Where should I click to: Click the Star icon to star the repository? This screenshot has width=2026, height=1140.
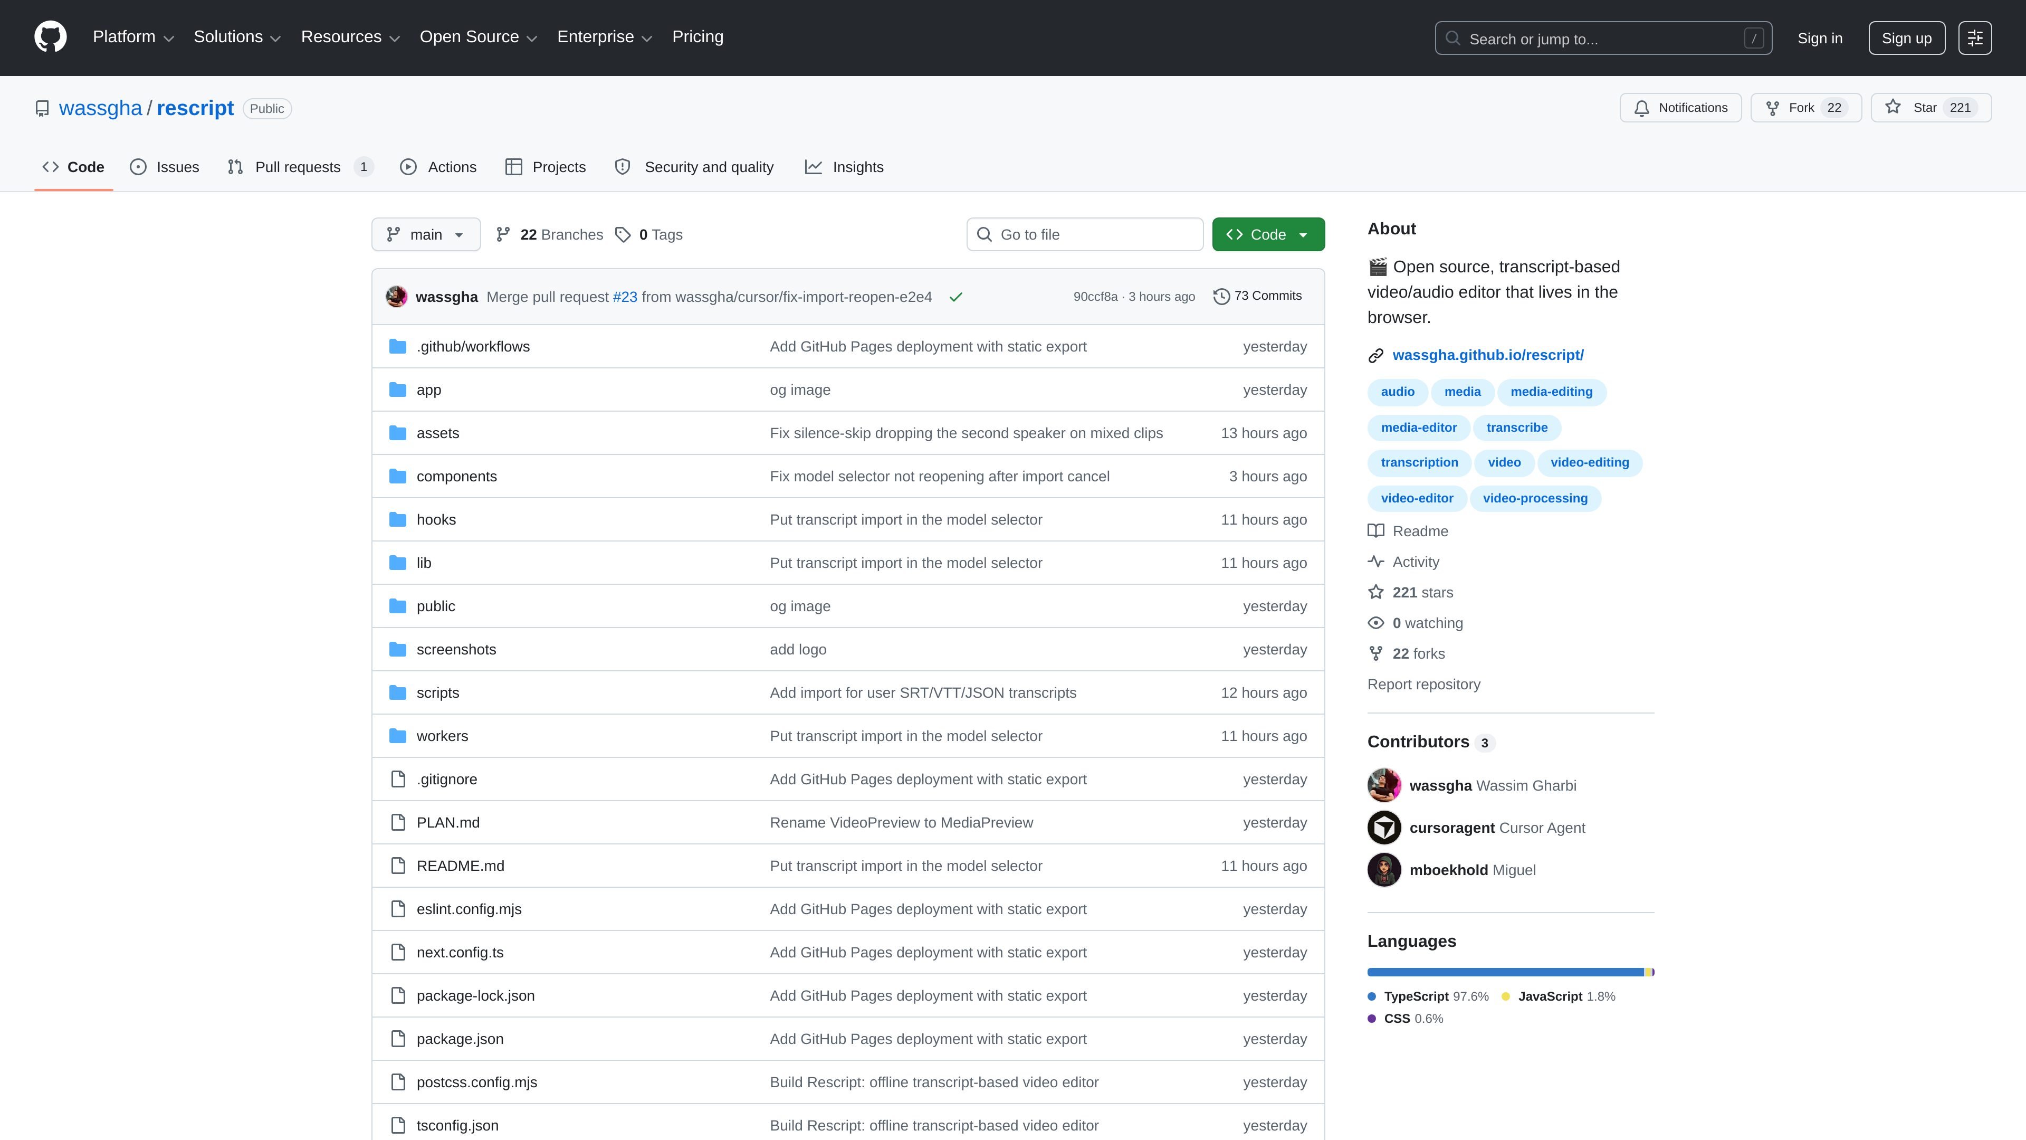tap(1893, 107)
